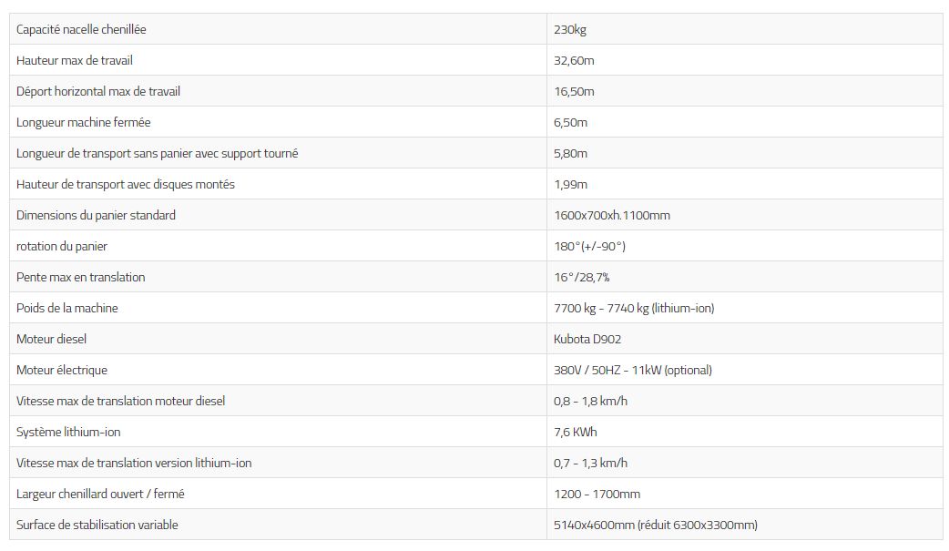Select the 32,60m working height value

tap(574, 60)
